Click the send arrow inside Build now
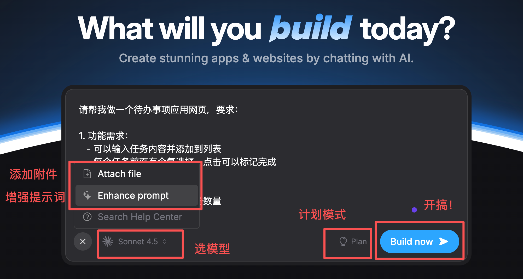 (444, 241)
